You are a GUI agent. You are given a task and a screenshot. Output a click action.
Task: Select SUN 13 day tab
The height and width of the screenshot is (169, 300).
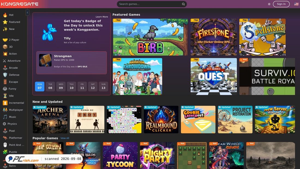(x=103, y=87)
